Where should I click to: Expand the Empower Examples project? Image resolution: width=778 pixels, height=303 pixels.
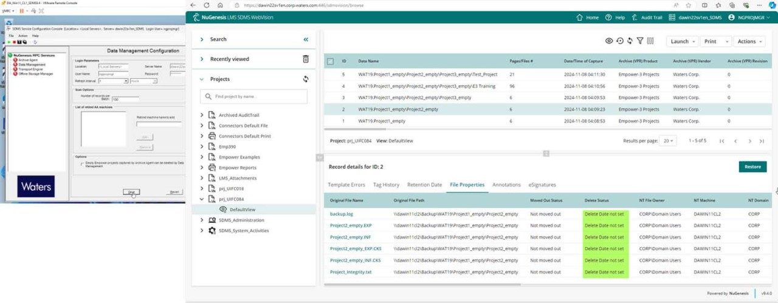202,157
